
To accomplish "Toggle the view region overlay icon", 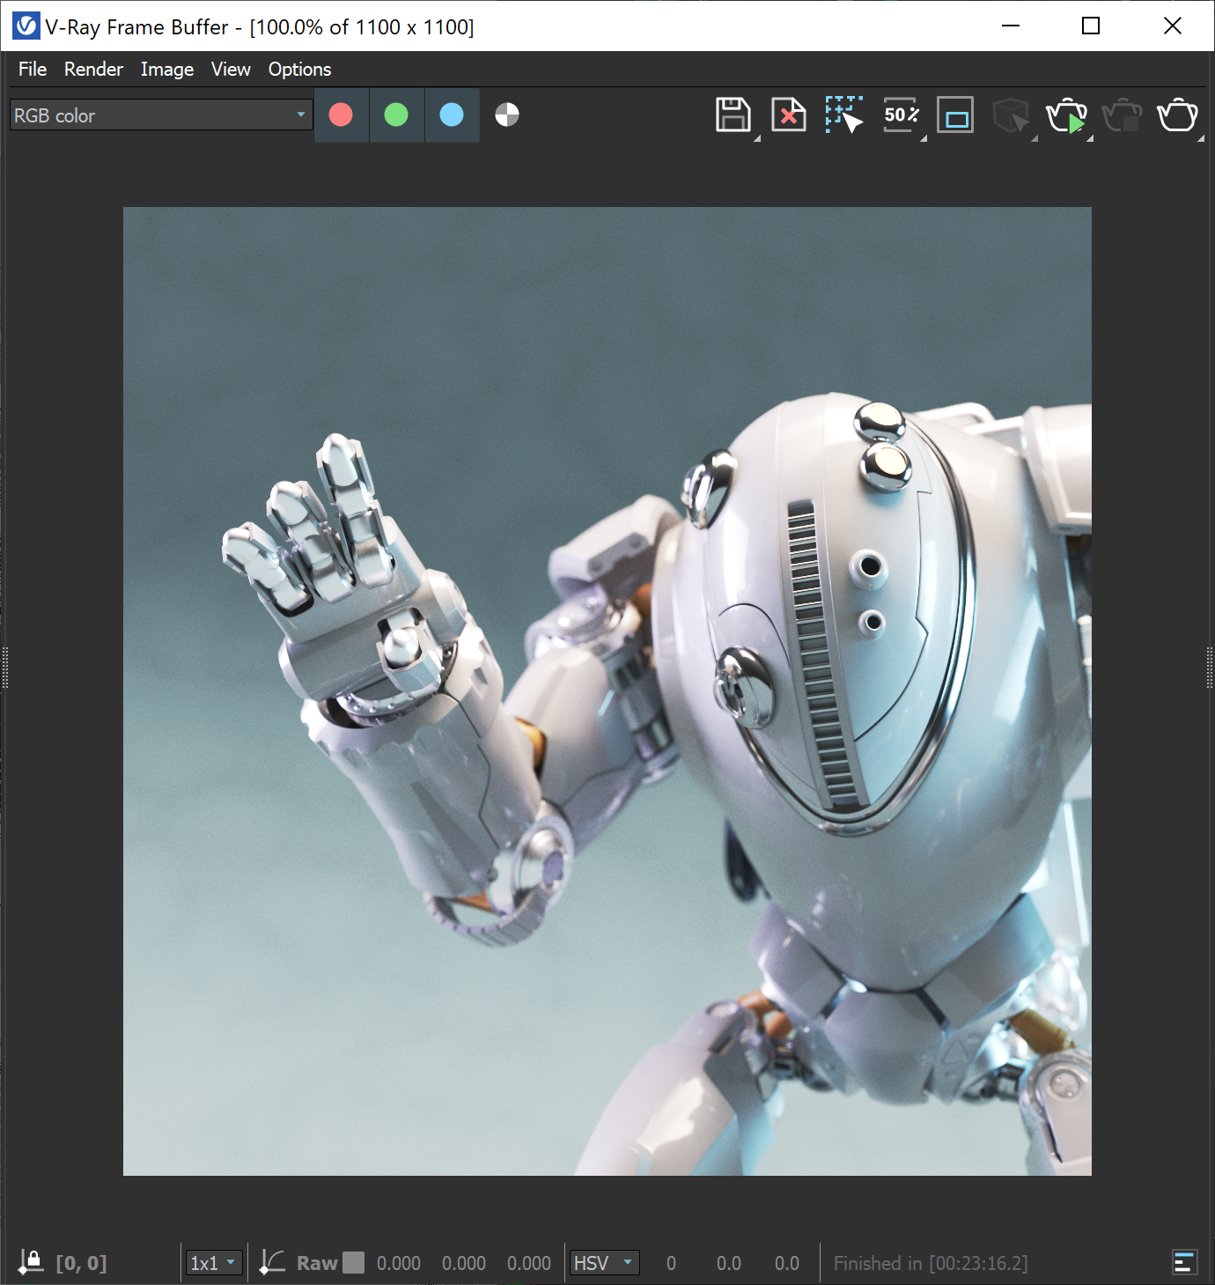I will pos(955,114).
